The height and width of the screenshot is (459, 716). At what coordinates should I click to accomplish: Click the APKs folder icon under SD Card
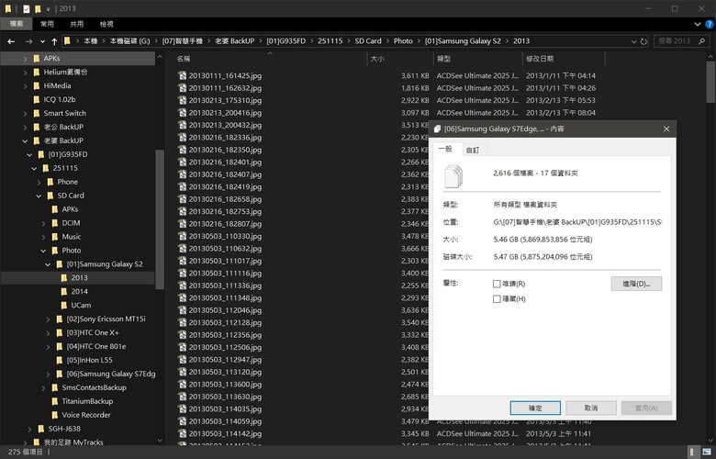coord(55,209)
